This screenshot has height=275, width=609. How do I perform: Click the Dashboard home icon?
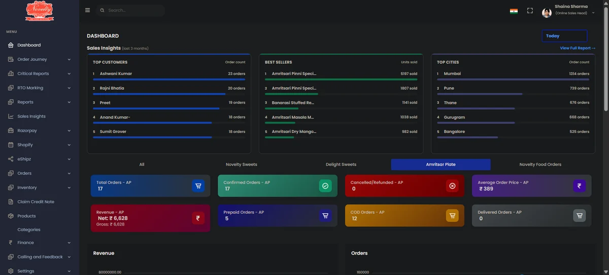coord(11,45)
